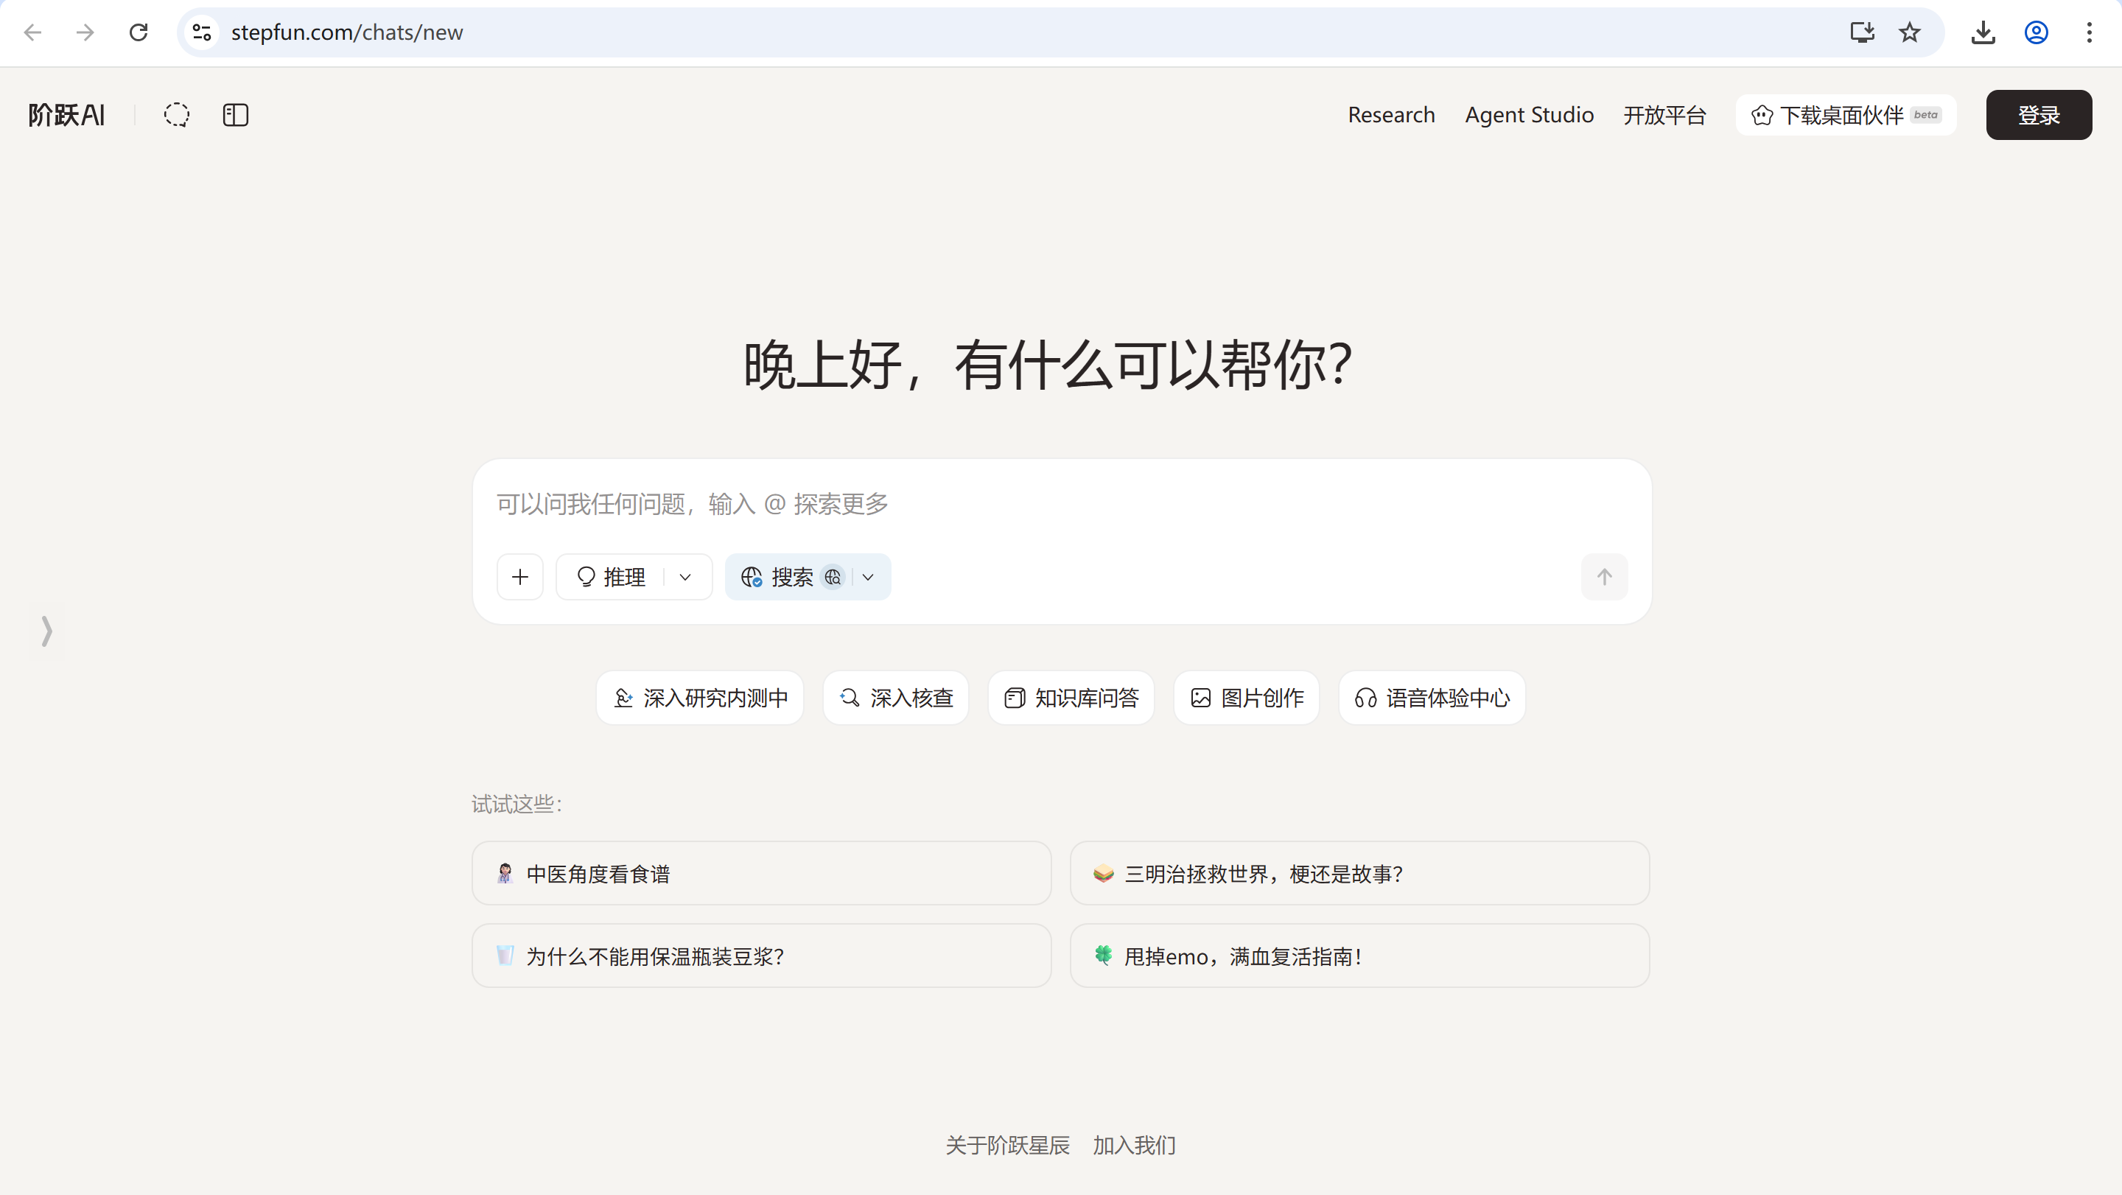
Task: Toggle the bookmark star in address bar
Action: (1910, 32)
